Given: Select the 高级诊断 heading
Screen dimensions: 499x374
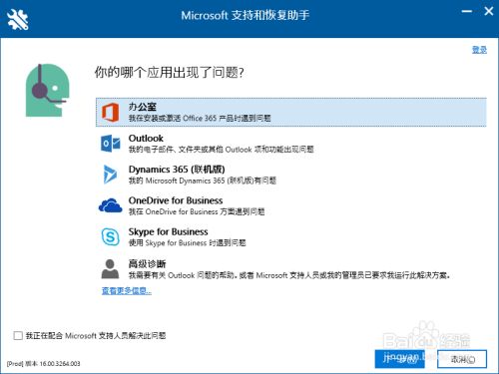Looking at the screenshot, I should 147,264.
